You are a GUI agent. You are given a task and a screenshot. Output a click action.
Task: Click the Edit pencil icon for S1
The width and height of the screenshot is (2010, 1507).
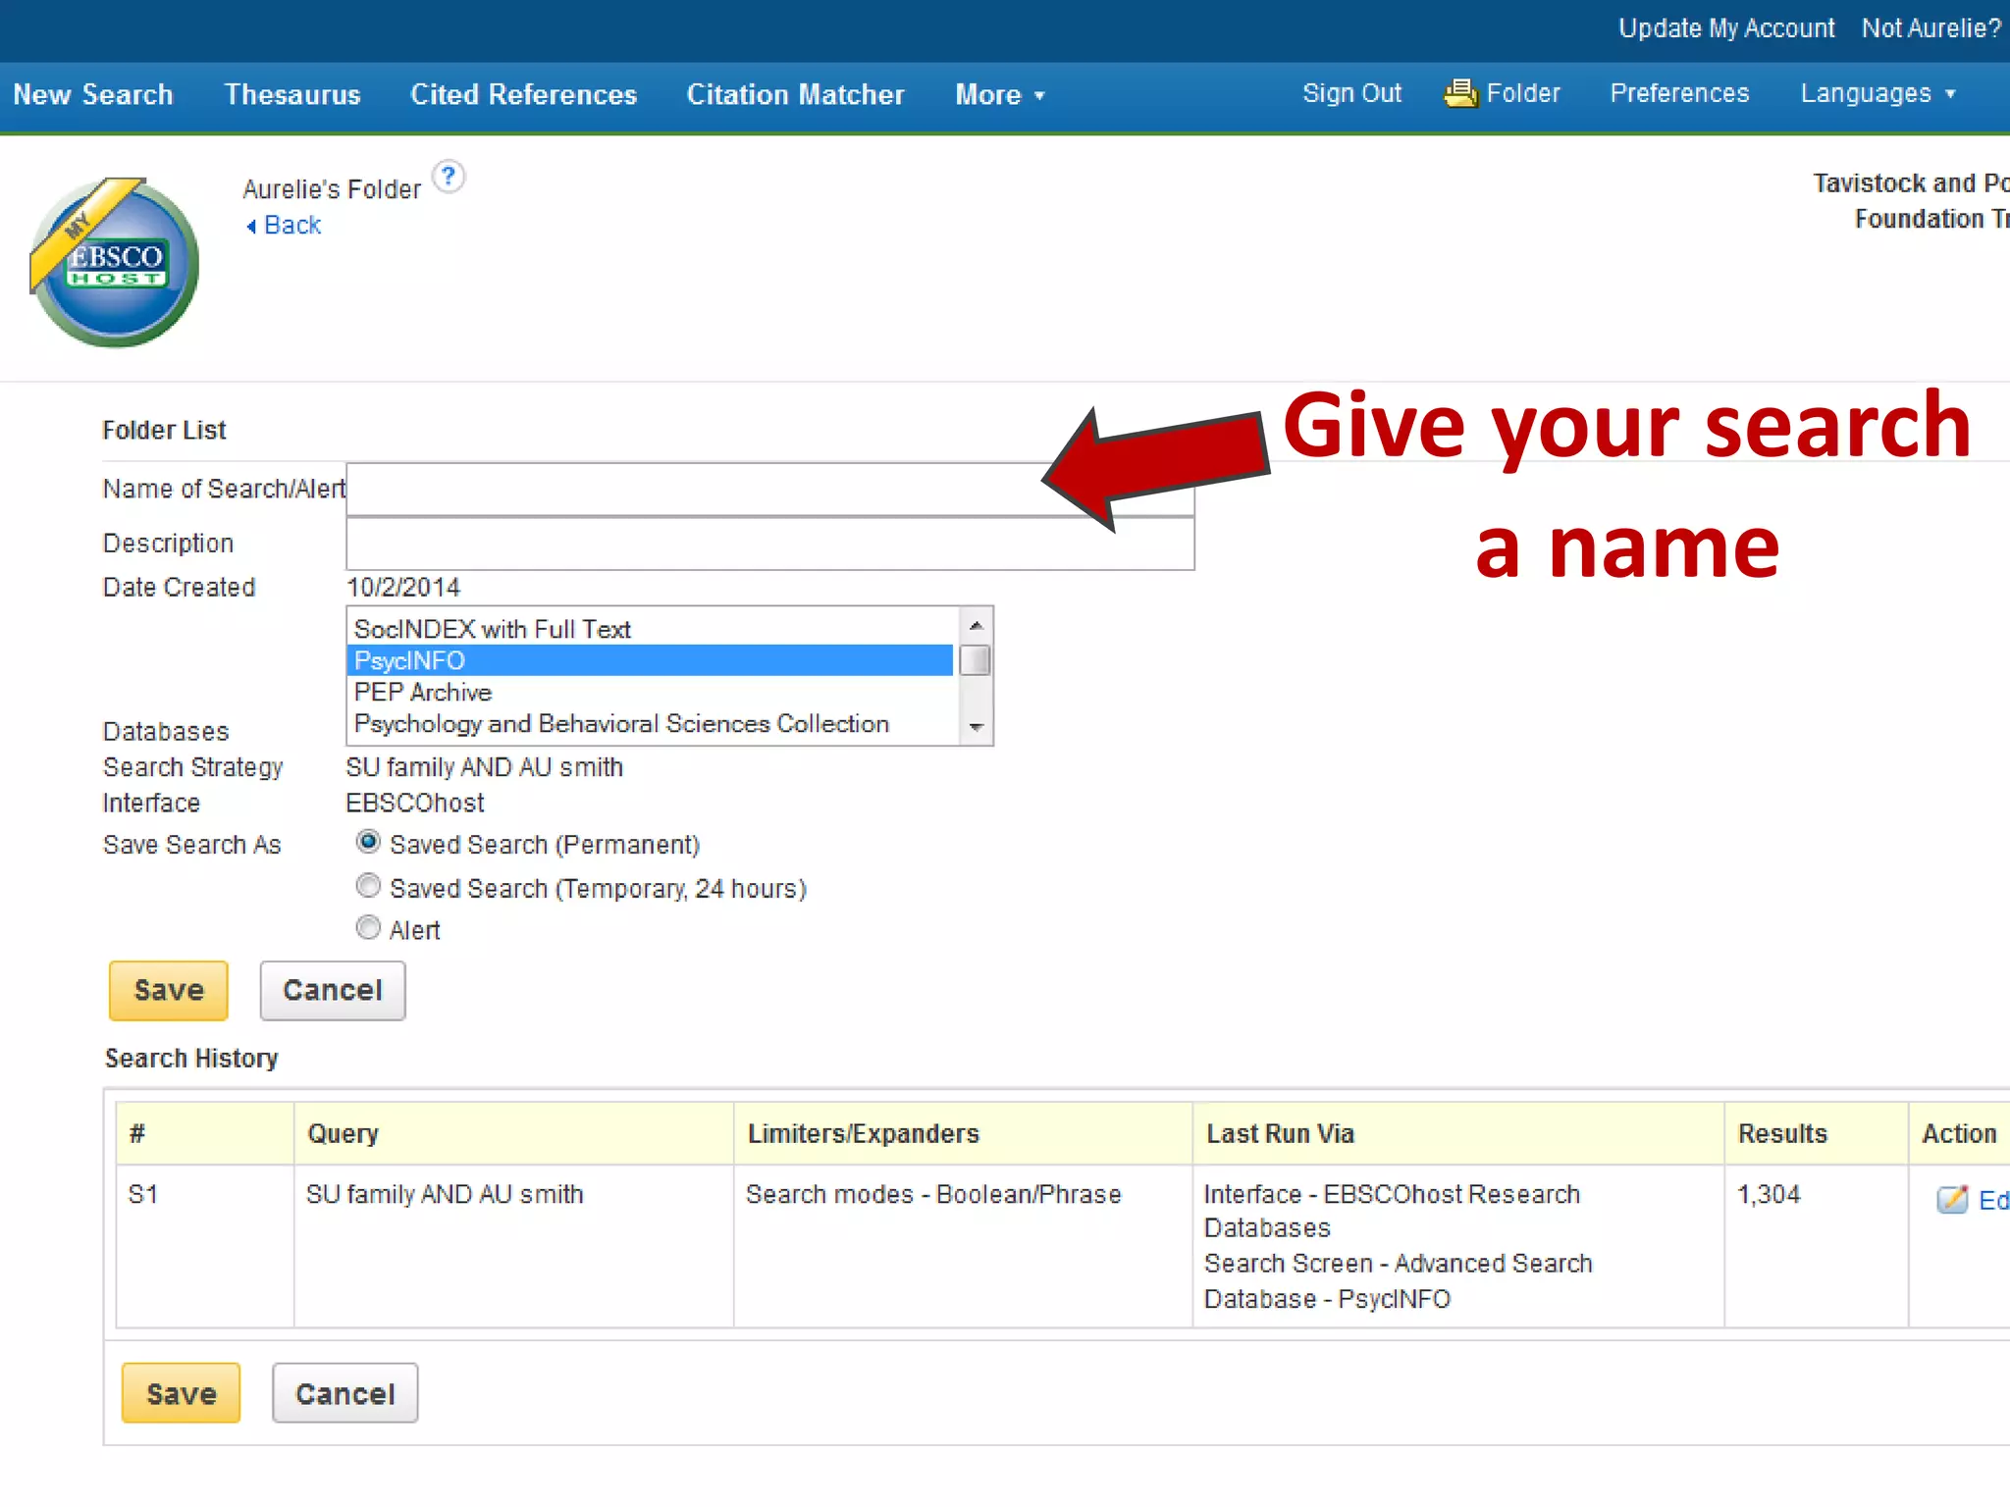pyautogui.click(x=1951, y=1199)
